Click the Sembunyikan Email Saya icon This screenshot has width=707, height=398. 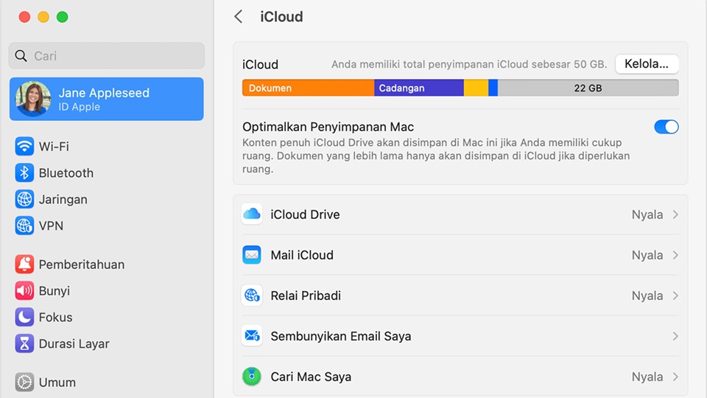click(x=252, y=336)
